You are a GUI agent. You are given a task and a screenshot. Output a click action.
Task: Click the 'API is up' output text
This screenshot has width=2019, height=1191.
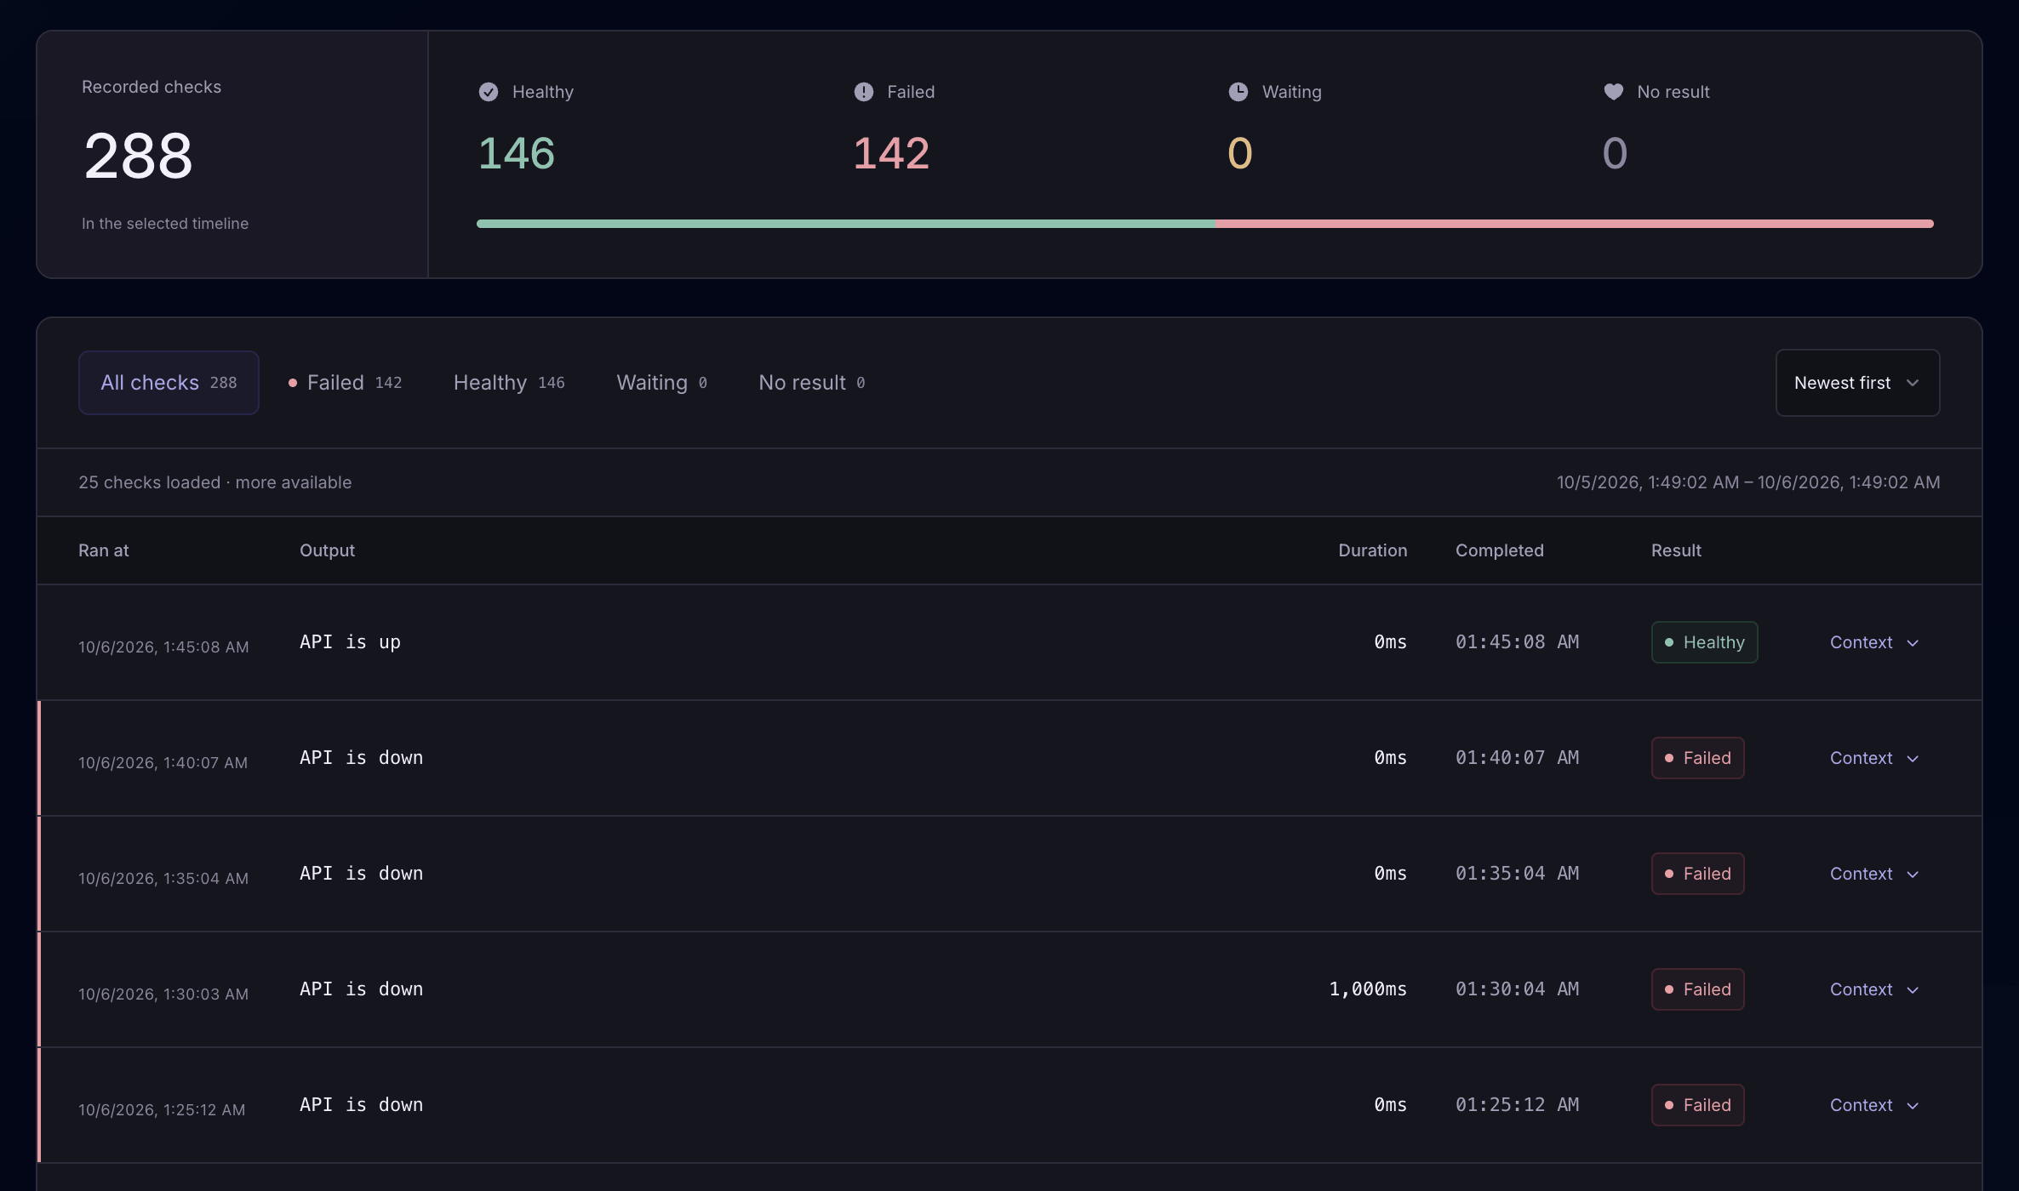click(x=350, y=642)
